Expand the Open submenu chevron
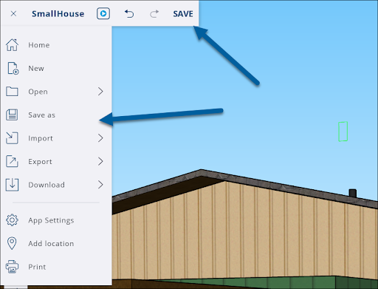The image size is (378, 289). pos(100,92)
